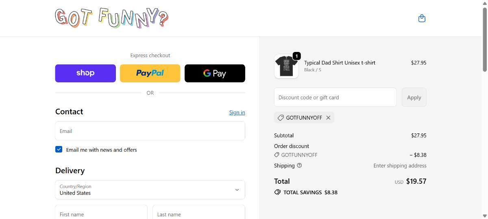Choose PayPal express checkout
This screenshot has height=219, width=488.
point(150,73)
